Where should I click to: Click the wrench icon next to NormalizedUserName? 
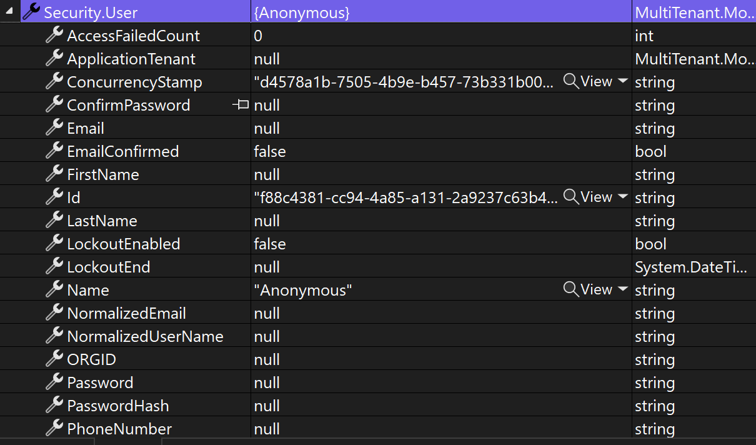pyautogui.click(x=55, y=336)
